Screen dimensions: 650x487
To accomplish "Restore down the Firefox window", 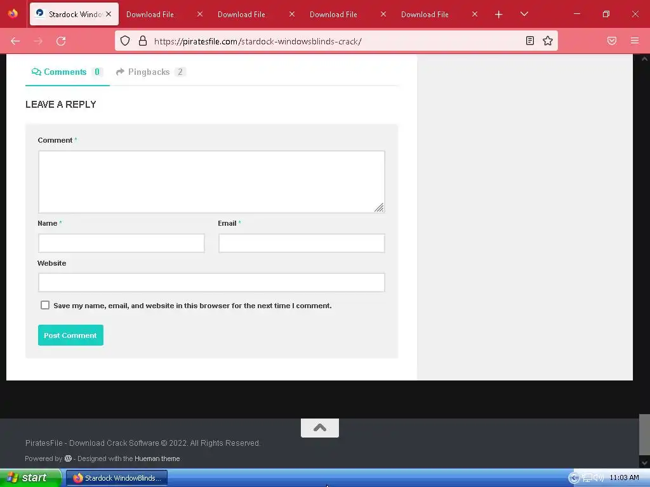I will 606,14.
